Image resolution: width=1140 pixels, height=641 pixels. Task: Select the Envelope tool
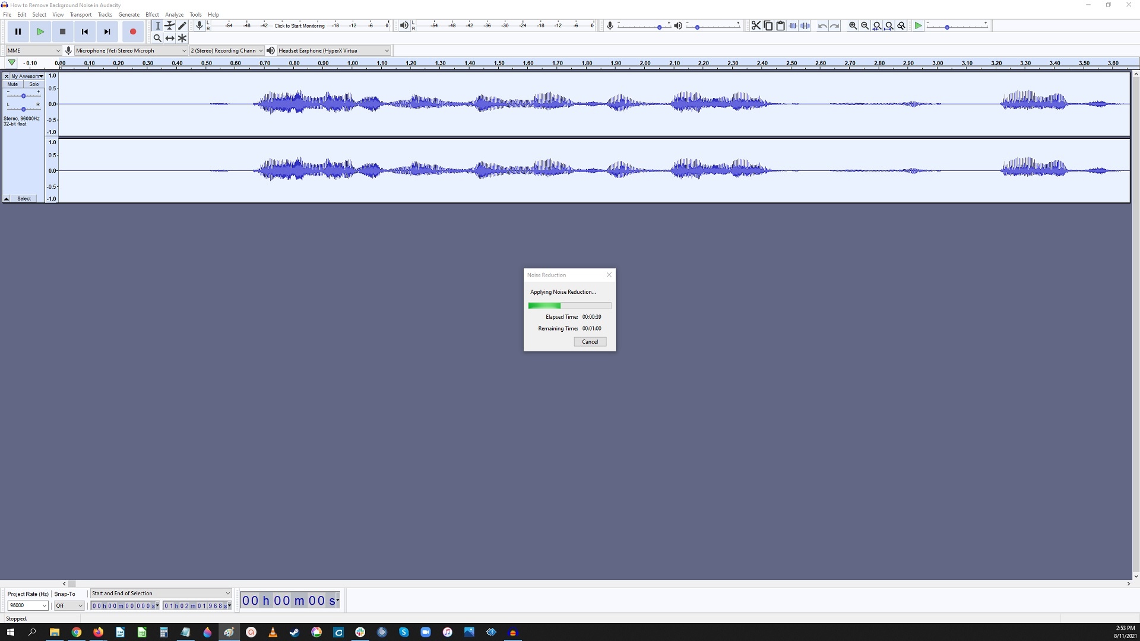pyautogui.click(x=170, y=26)
